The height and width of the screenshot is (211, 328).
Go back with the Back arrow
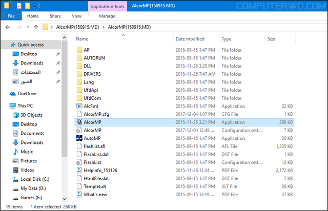8,27
